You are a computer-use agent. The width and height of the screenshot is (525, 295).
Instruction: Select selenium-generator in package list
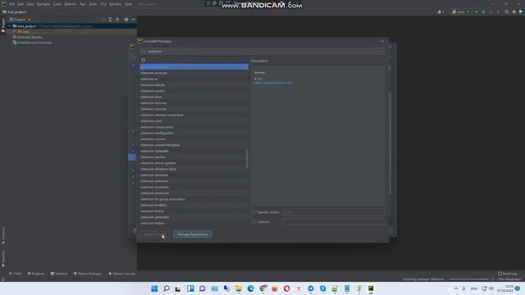[194, 217]
